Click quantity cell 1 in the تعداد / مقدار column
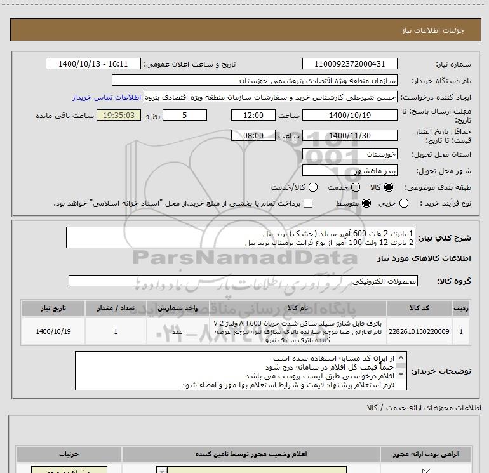This screenshot has height=473, width=489. pos(116,331)
